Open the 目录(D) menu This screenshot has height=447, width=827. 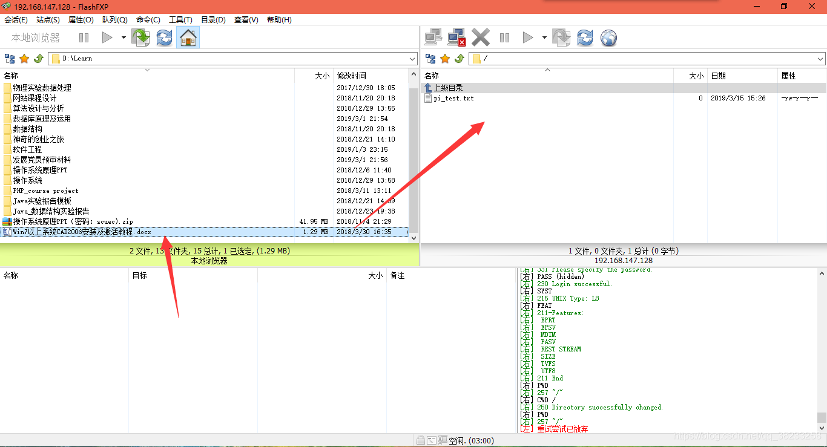tap(213, 20)
